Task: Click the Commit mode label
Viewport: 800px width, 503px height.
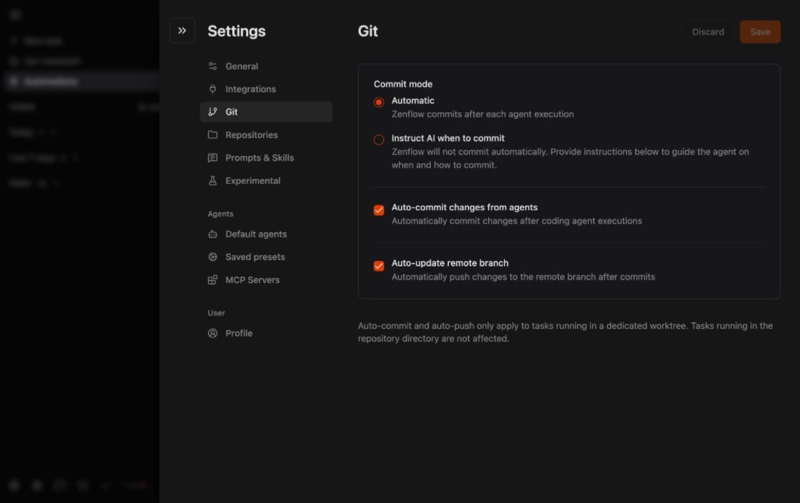Action: point(403,84)
